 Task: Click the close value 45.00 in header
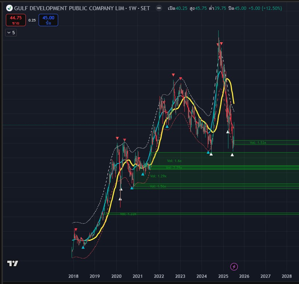(x=240, y=8)
